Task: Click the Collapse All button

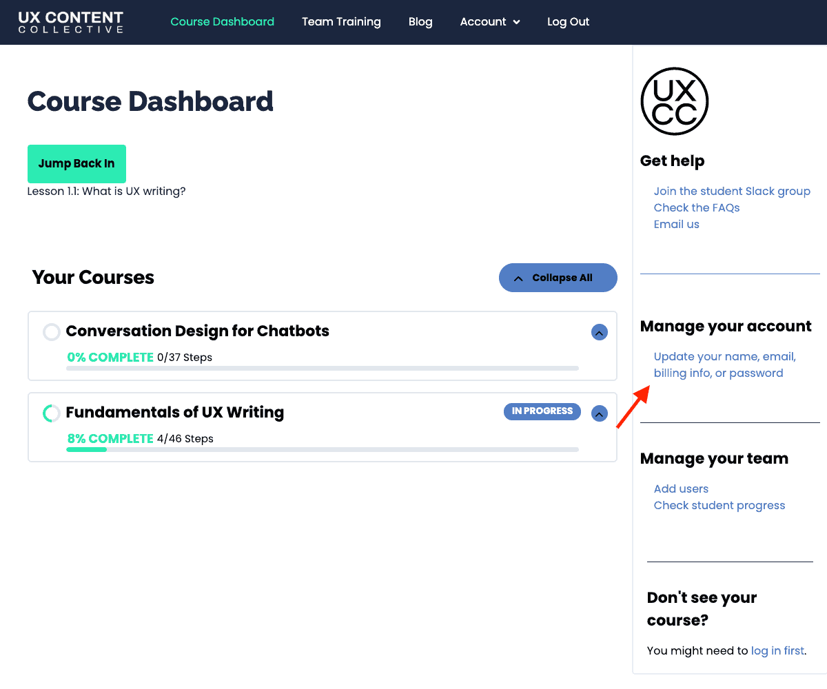Action: pos(558,278)
